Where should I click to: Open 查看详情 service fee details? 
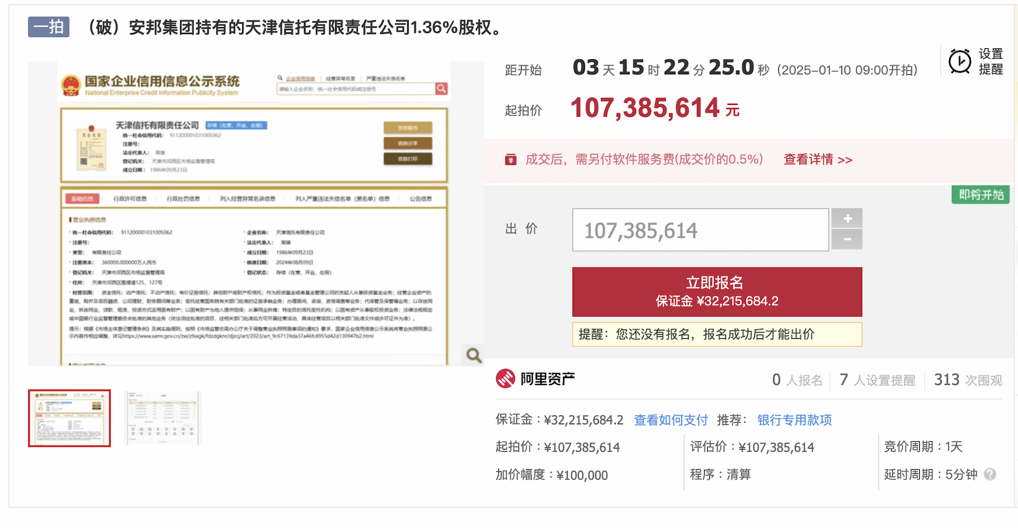[818, 160]
